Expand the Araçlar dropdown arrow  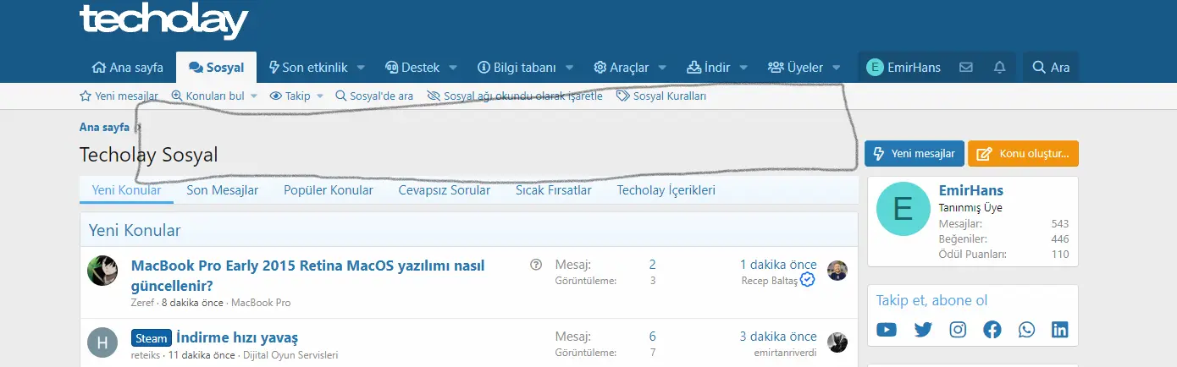pyautogui.click(x=662, y=68)
